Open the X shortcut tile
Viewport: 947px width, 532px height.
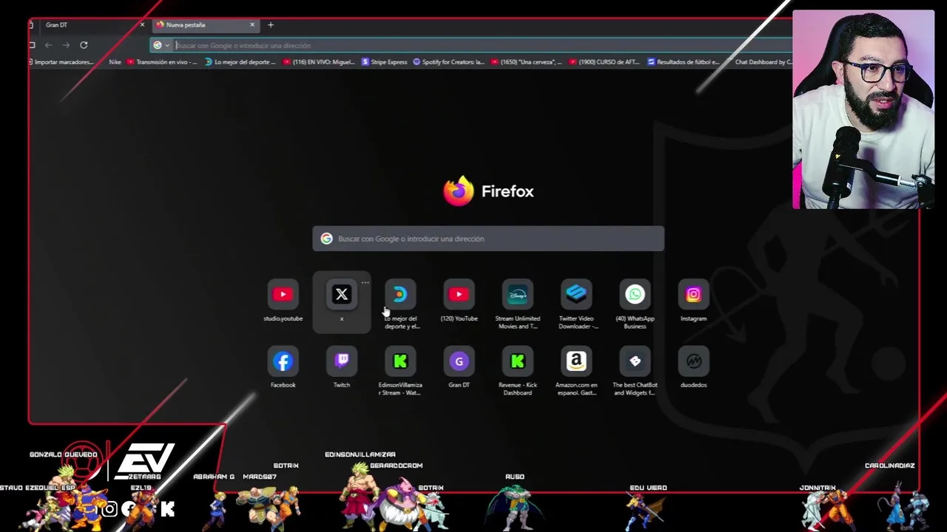tap(342, 301)
